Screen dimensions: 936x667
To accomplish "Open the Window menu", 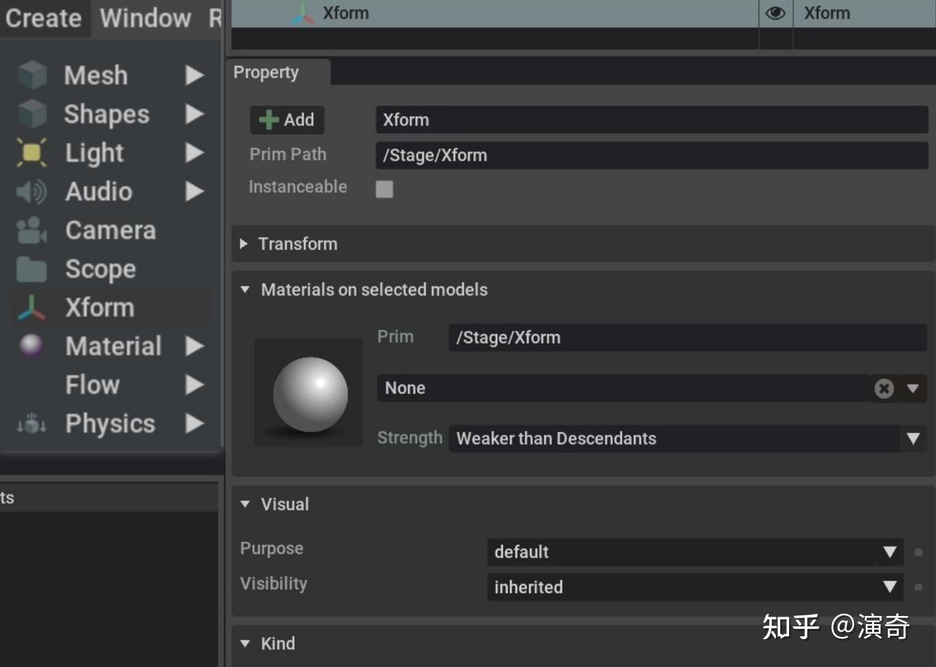I will click(145, 18).
